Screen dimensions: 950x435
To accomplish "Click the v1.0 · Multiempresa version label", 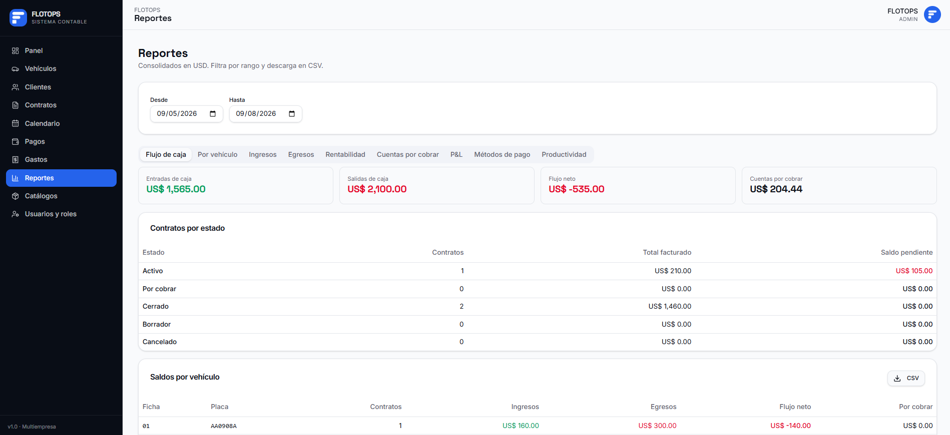I will pyautogui.click(x=32, y=427).
